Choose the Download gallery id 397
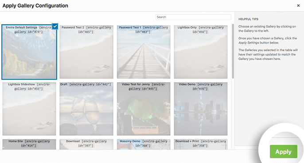Viewport: 304px width, 163px height. click(86, 144)
